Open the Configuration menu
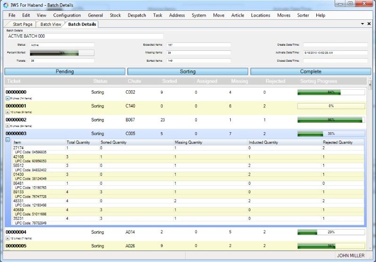This screenshot has width=376, height=262. pos(67,15)
